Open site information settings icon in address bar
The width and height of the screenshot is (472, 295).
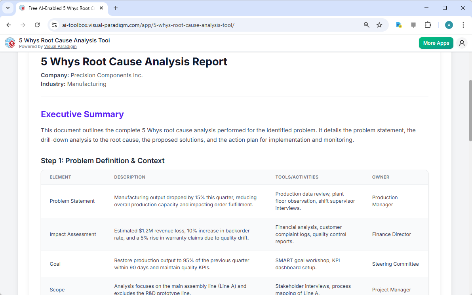click(54, 25)
